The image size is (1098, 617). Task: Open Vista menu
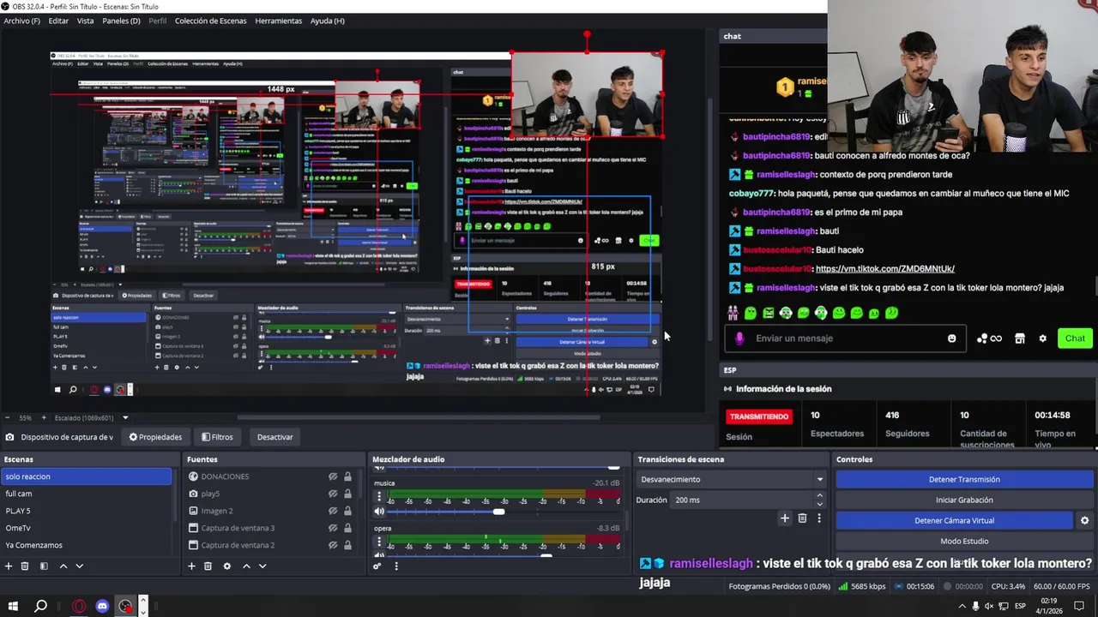pyautogui.click(x=86, y=21)
